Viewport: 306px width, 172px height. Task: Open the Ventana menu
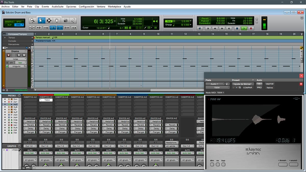[x=101, y=7]
